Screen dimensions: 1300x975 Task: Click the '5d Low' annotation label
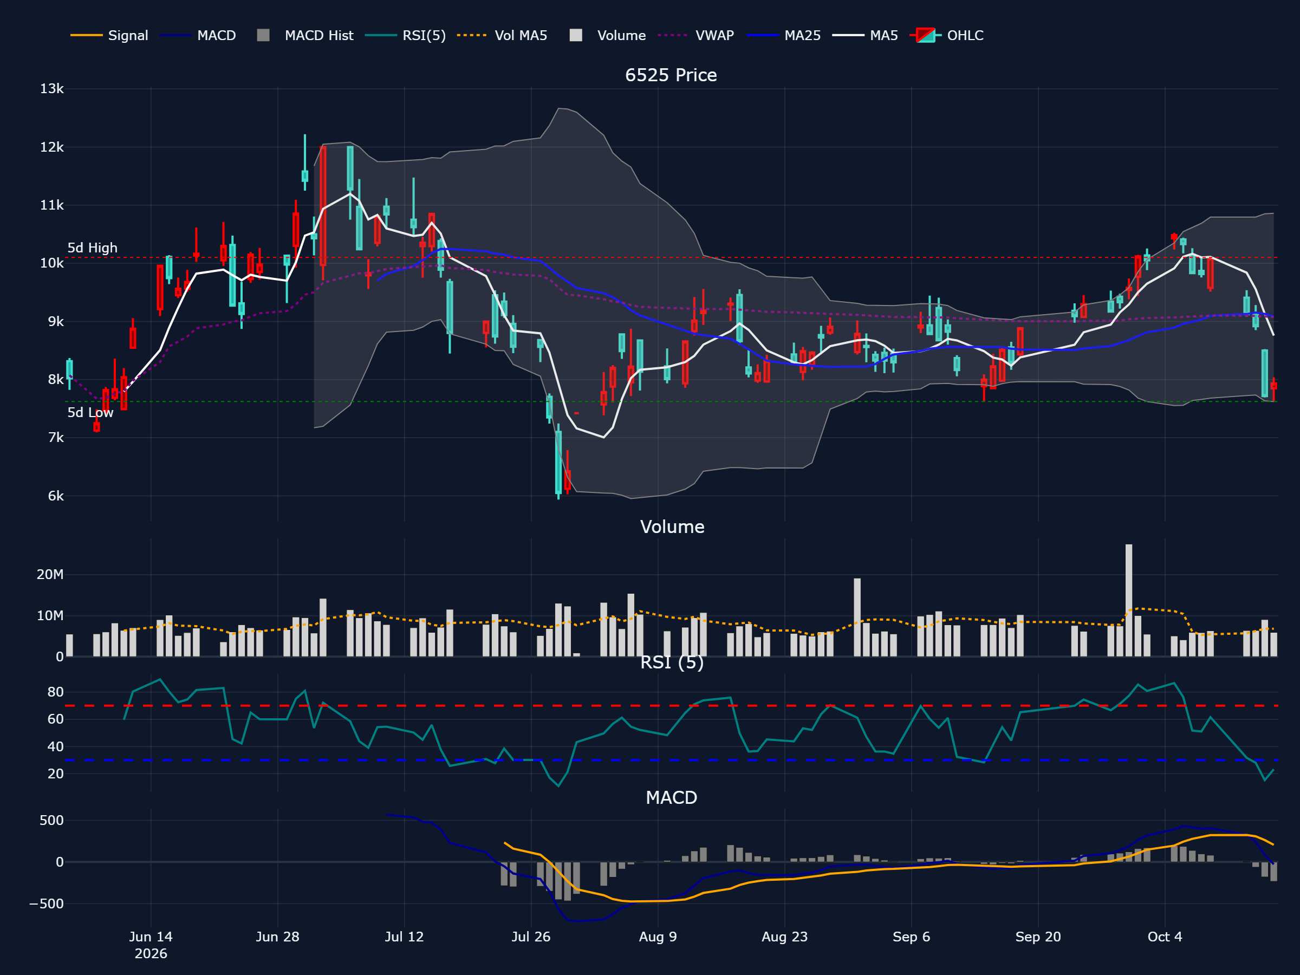coord(90,413)
